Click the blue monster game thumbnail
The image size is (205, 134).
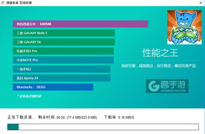[184, 27]
